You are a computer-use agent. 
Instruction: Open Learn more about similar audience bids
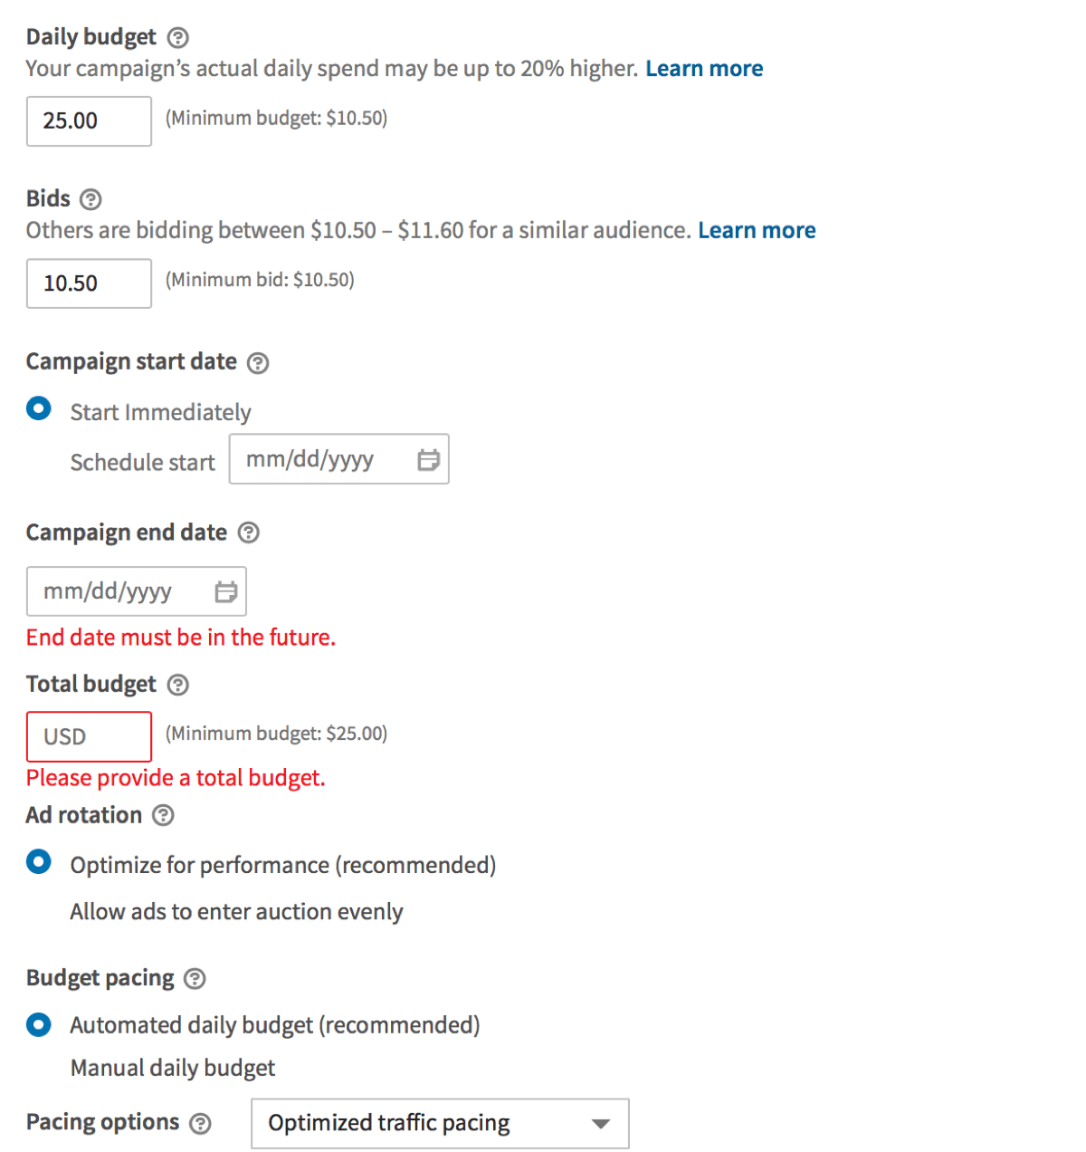pyautogui.click(x=757, y=230)
